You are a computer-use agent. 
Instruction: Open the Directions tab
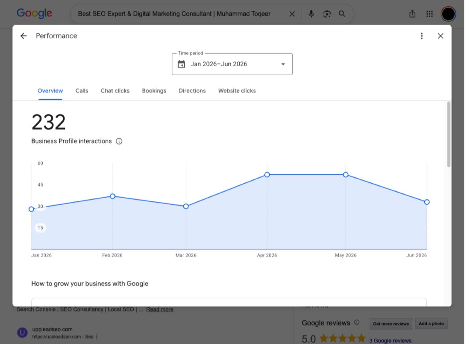point(192,91)
